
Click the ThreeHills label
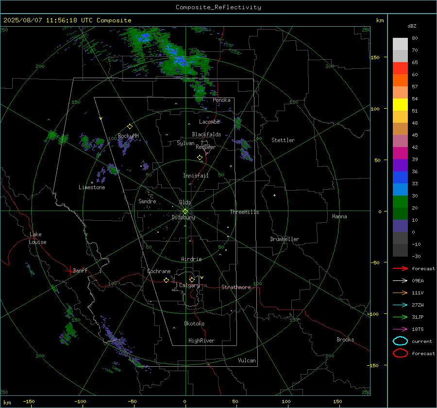244,212
